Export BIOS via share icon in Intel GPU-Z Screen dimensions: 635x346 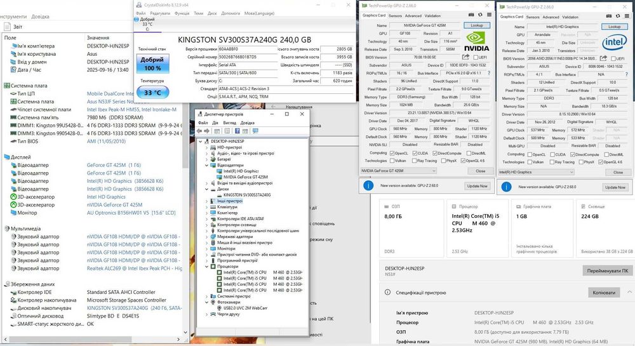tap(603, 58)
